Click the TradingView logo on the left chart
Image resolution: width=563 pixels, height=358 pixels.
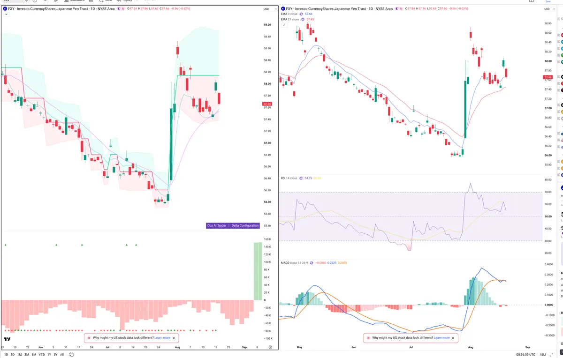click(x=7, y=339)
